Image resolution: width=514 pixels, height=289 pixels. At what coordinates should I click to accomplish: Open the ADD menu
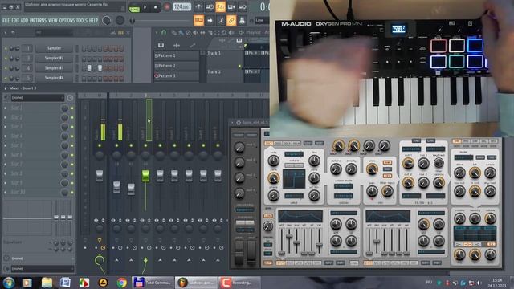(x=25, y=20)
